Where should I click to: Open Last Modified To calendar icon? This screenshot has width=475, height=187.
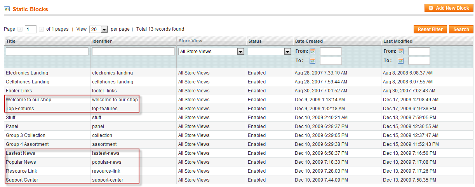point(401,61)
